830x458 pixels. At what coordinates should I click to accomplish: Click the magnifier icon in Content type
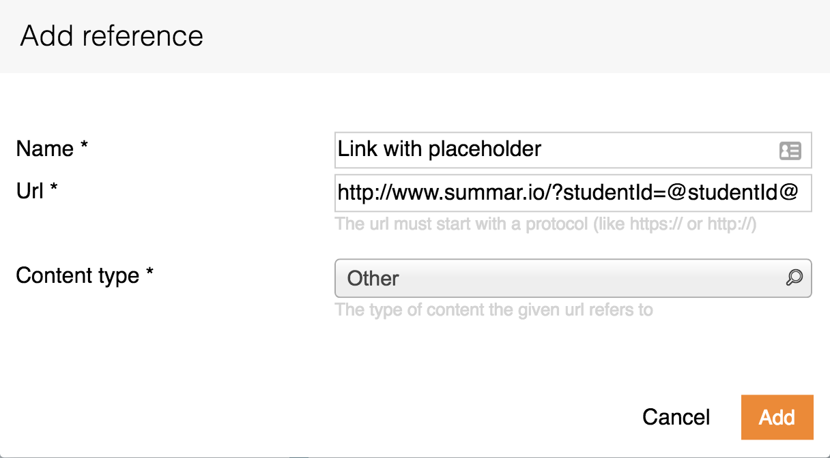[x=794, y=277]
